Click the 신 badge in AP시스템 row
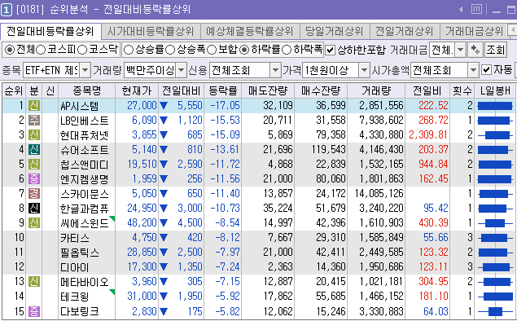 coord(34,106)
